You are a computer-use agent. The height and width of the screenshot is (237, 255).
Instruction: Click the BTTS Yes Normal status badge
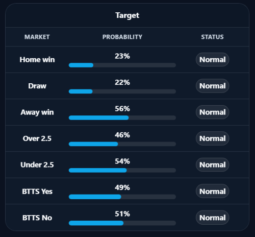click(212, 191)
